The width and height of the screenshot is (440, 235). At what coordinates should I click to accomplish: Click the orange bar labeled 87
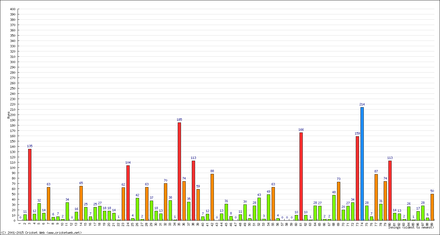376,197
